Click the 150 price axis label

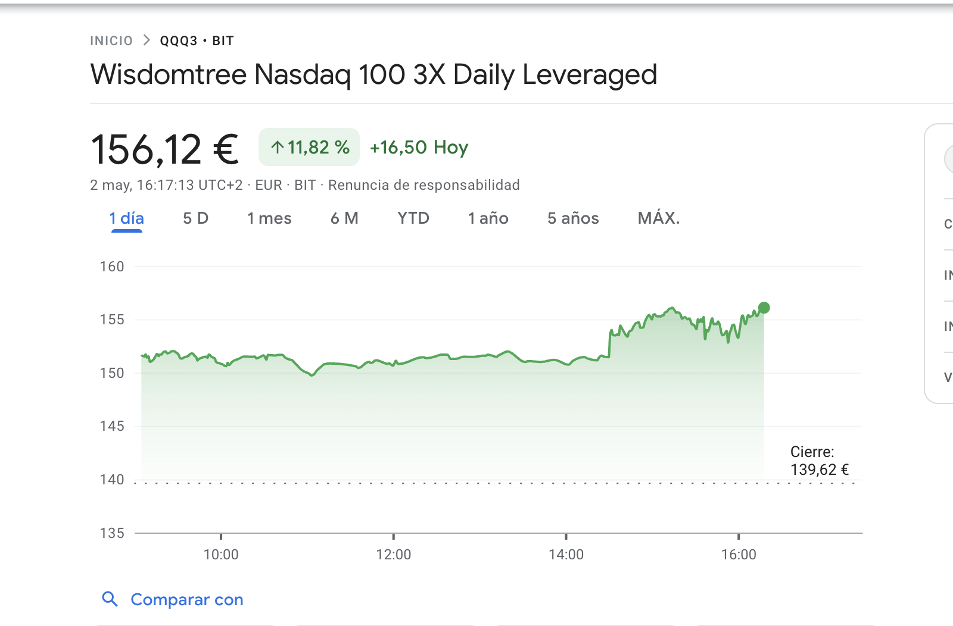coord(112,373)
